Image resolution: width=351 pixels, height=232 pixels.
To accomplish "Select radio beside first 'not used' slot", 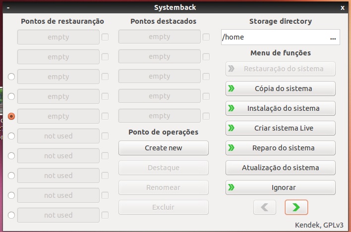I will tap(11, 136).
